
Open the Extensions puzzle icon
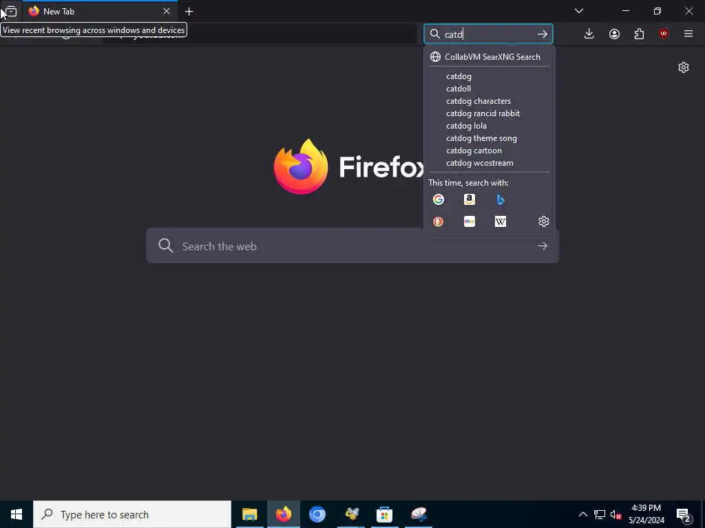tap(639, 34)
